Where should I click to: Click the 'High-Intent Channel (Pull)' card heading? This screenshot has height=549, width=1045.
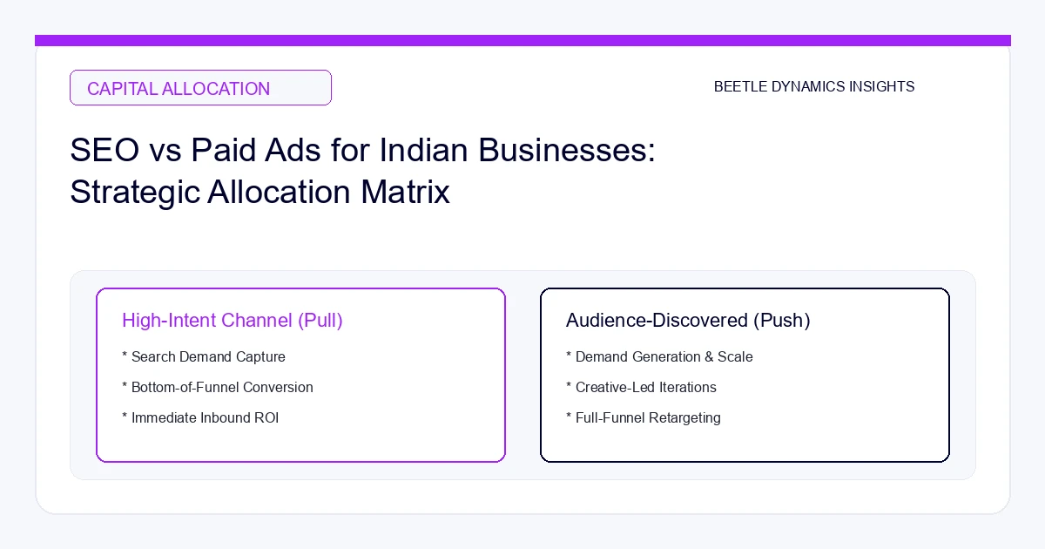click(233, 321)
